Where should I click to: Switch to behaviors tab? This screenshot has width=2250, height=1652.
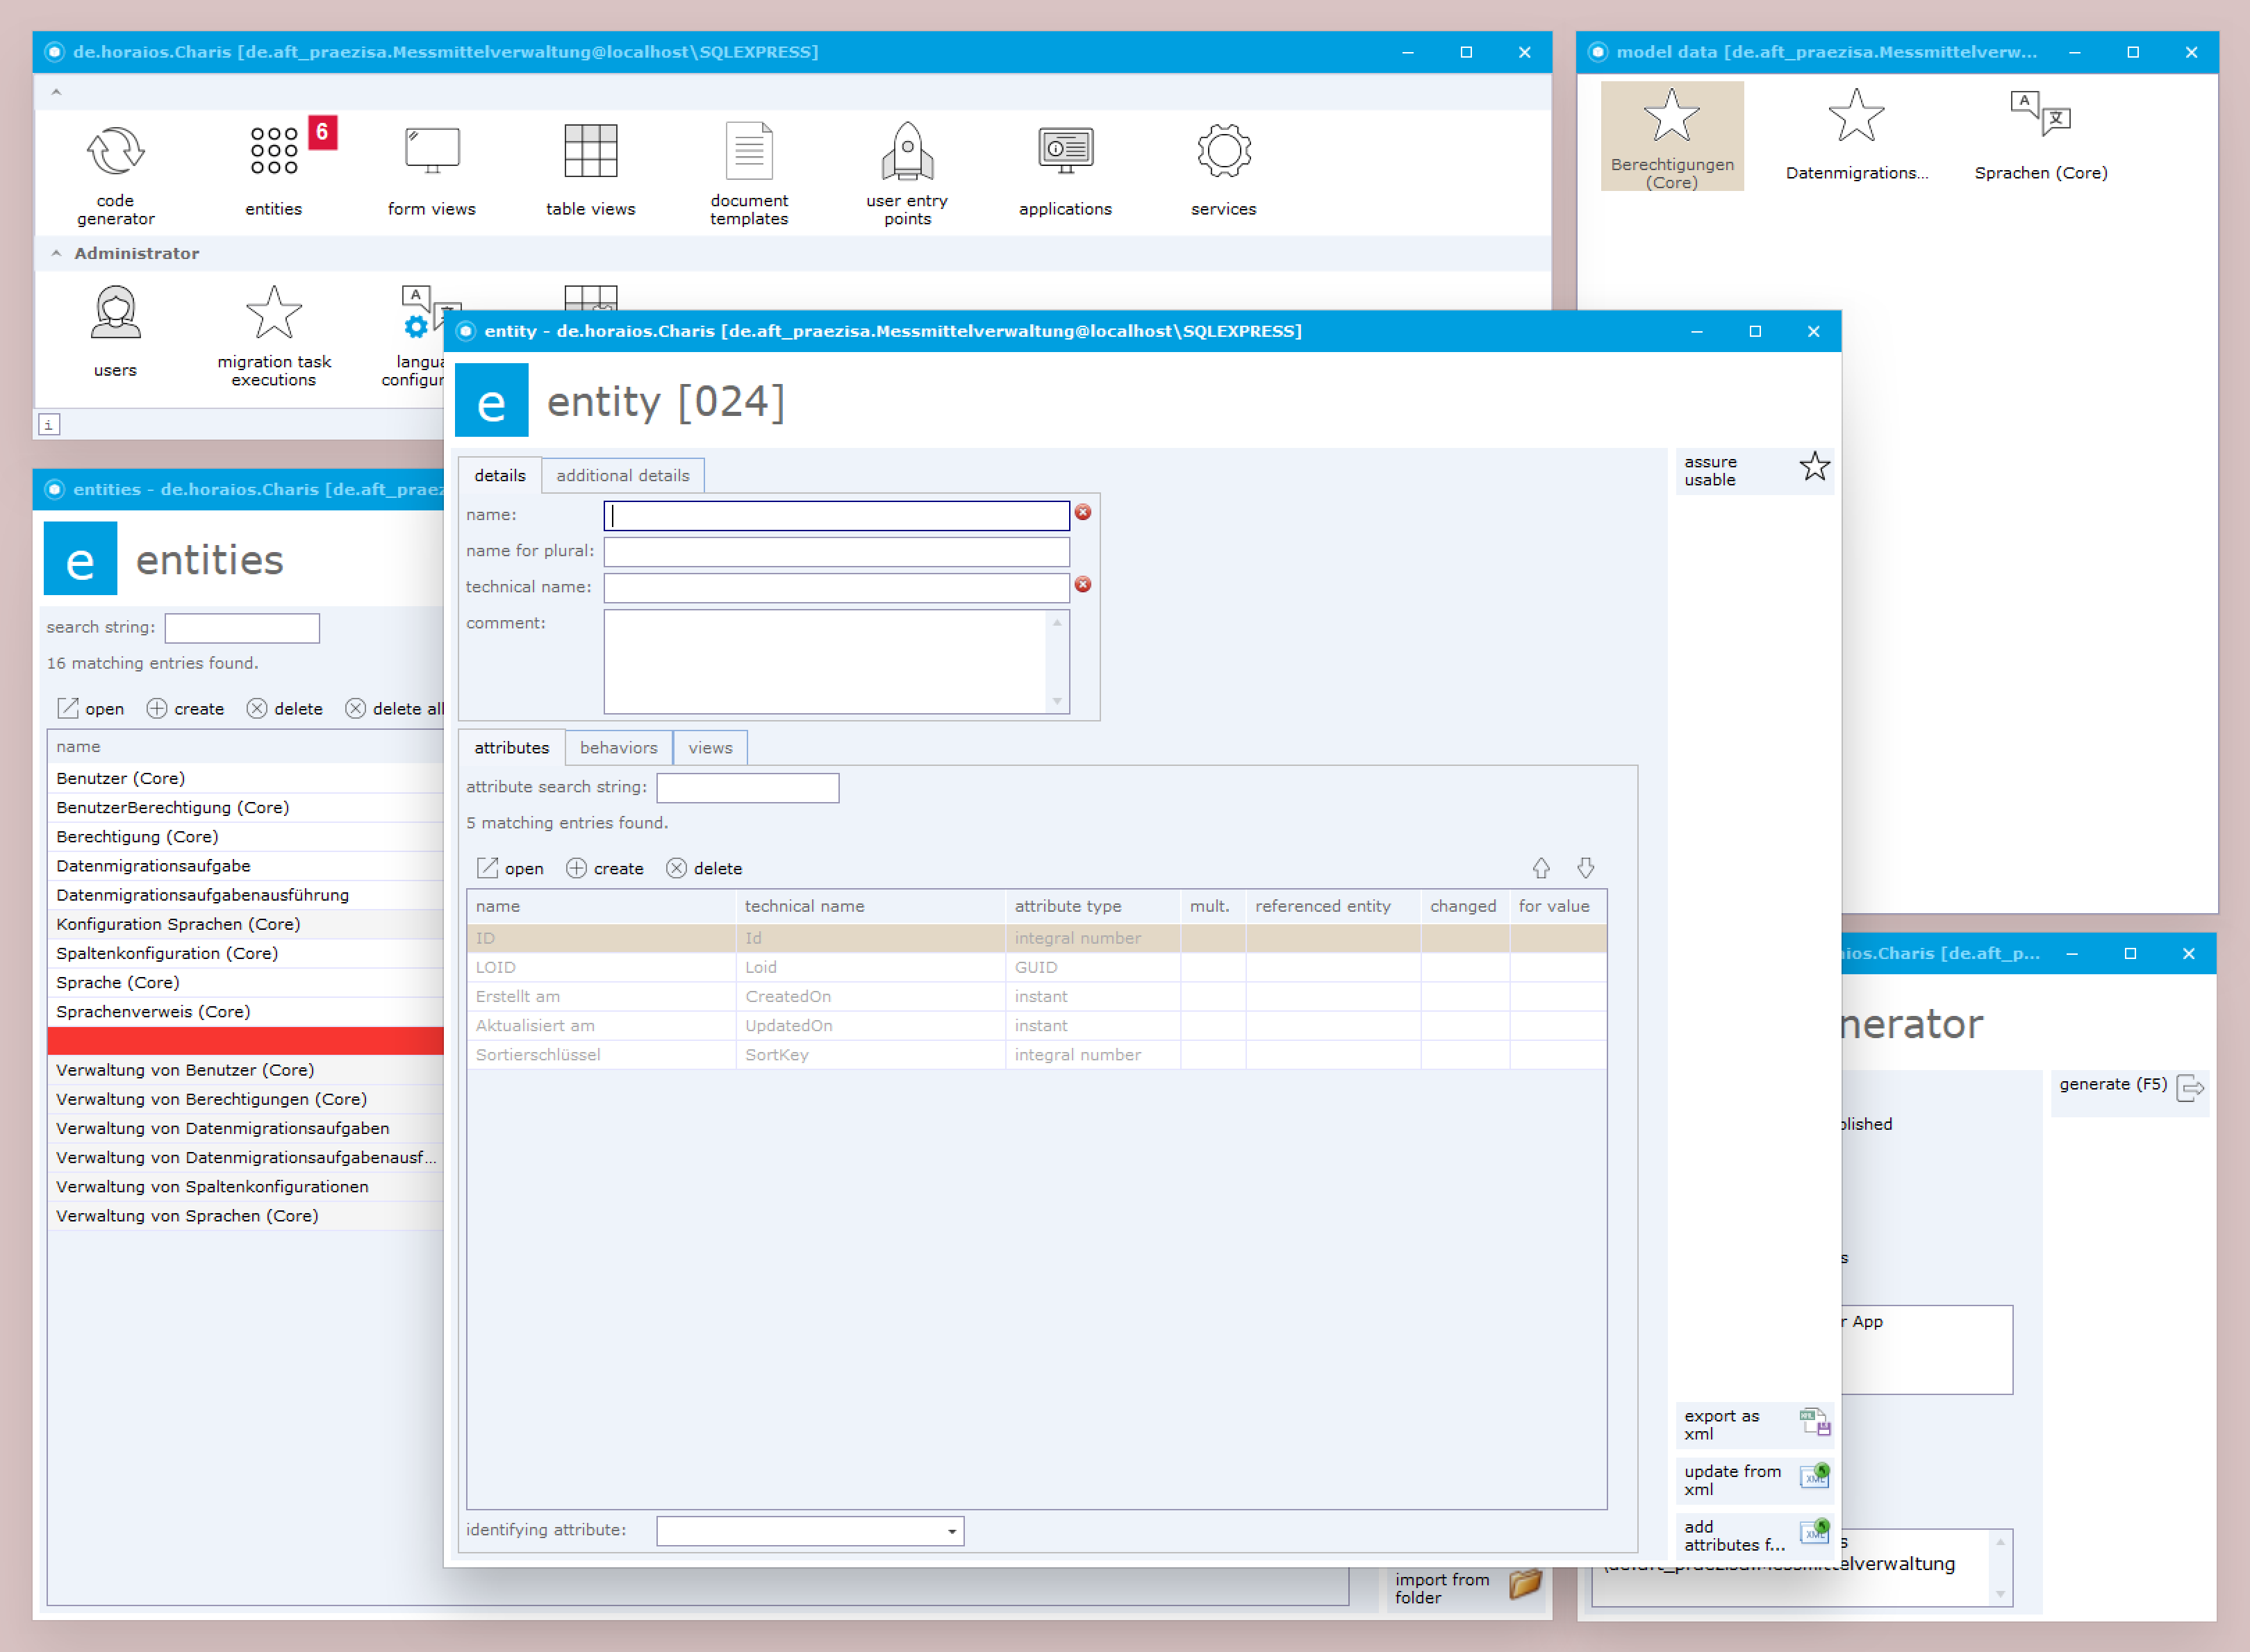pos(618,747)
